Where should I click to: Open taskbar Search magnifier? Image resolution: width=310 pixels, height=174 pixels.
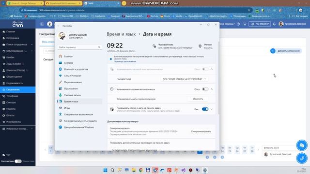tap(112, 170)
